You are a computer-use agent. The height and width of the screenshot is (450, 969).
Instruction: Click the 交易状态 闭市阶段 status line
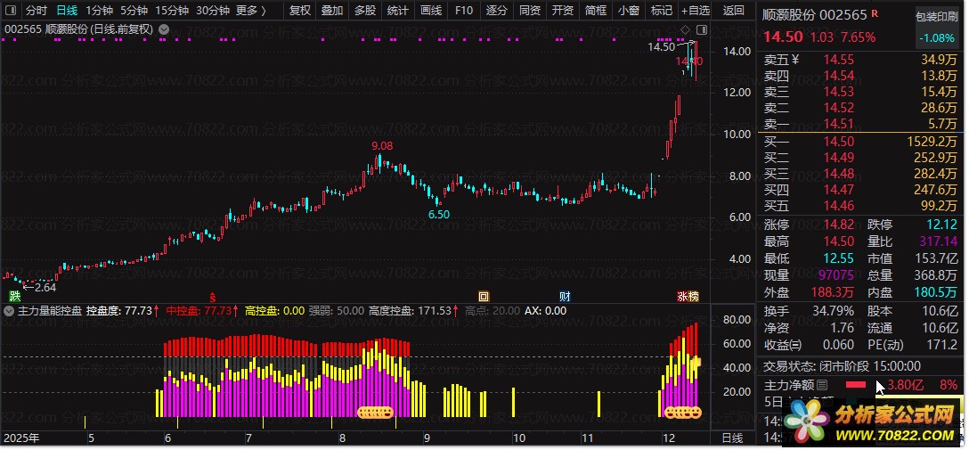pyautogui.click(x=843, y=366)
